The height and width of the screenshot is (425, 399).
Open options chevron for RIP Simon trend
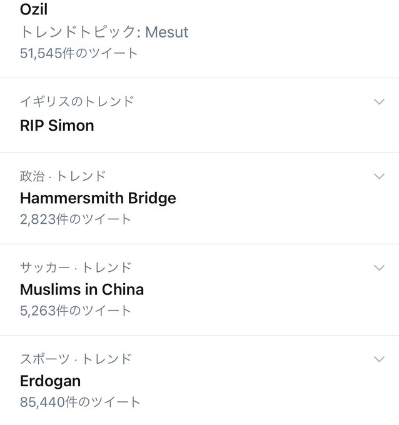(379, 102)
